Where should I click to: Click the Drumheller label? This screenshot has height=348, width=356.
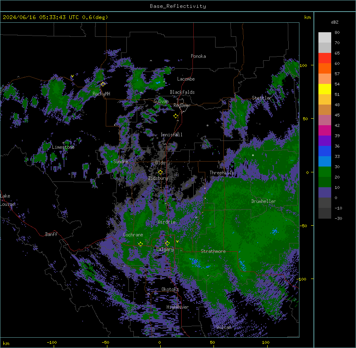263,201
